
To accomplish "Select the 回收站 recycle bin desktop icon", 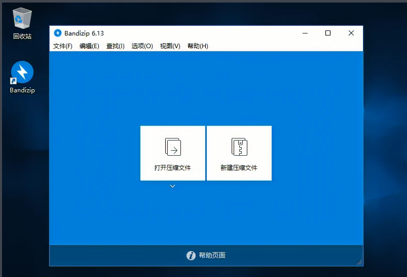I will (22, 19).
